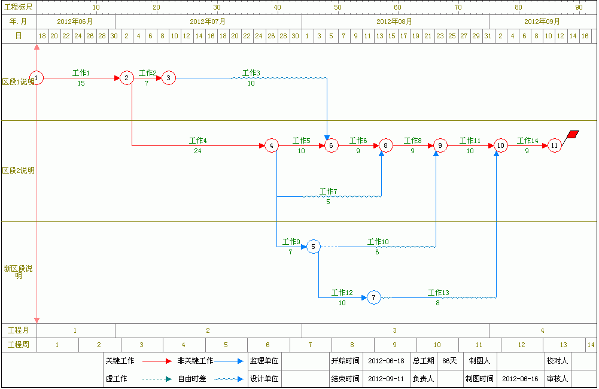Click the 2012年06月 month header
The image size is (599, 389).
[75, 22]
